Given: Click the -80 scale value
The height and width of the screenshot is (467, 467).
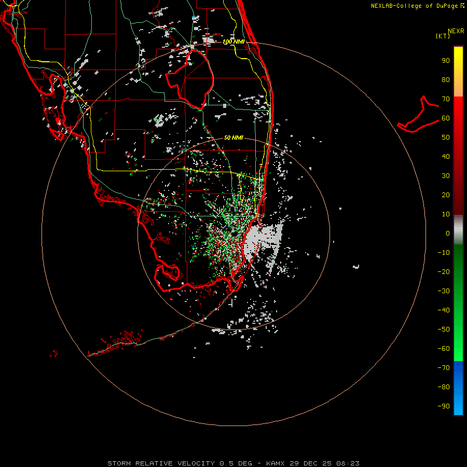Looking at the screenshot, I should tap(444, 387).
